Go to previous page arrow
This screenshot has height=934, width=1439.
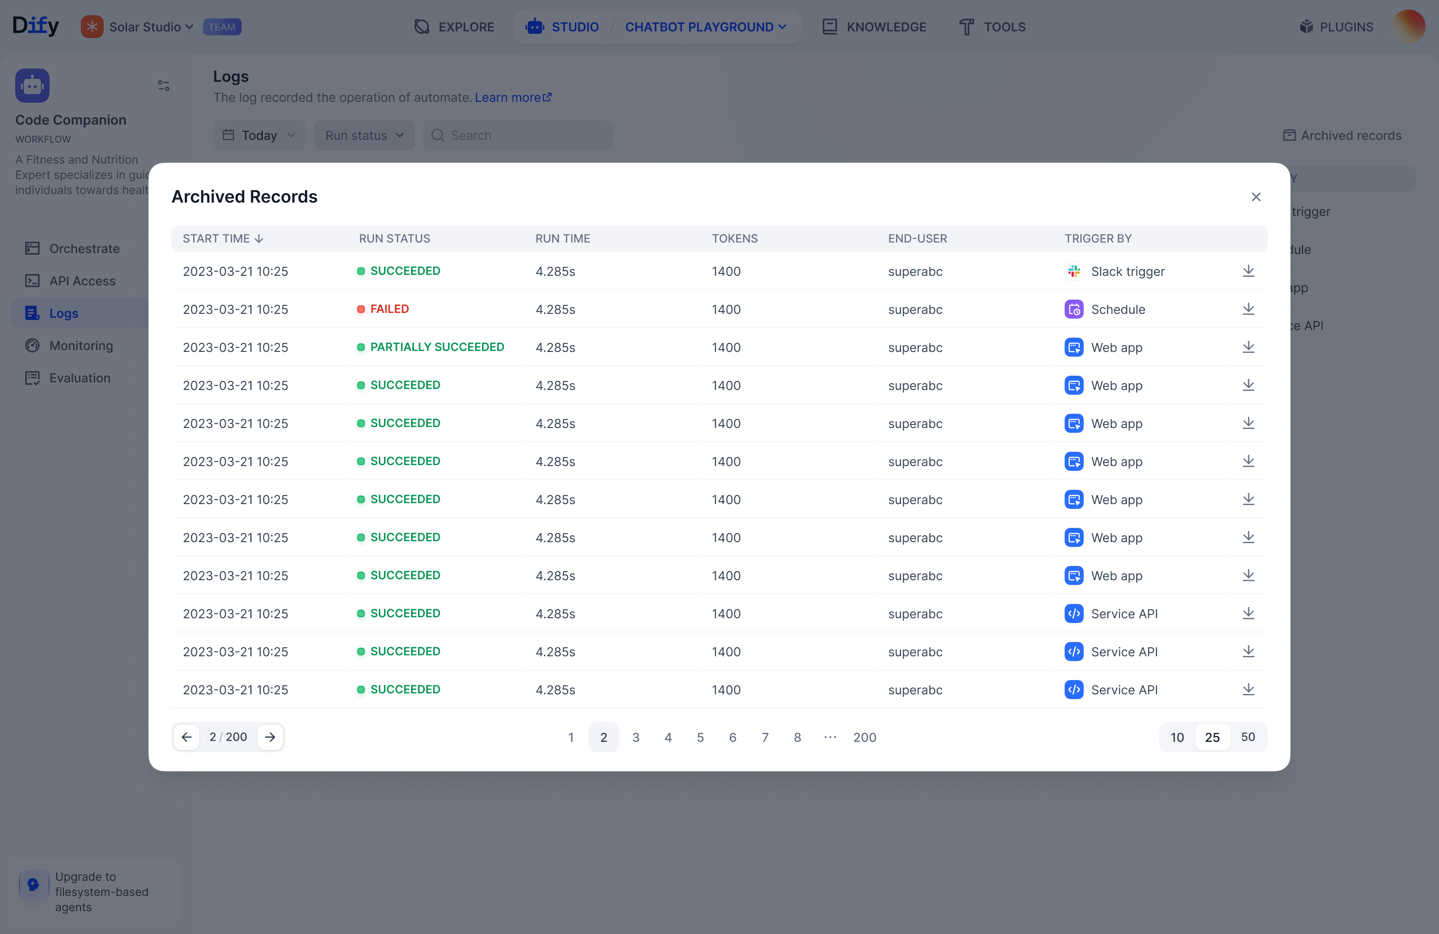point(186,737)
